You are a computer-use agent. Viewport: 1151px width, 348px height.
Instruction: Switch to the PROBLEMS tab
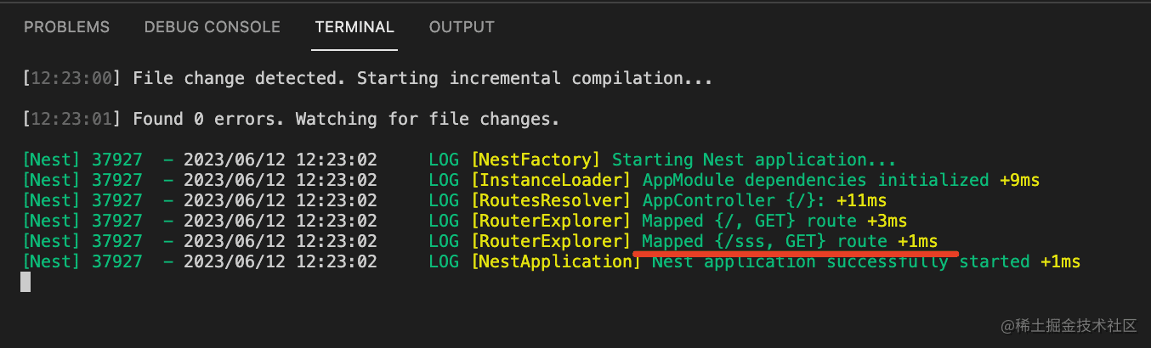coord(66,27)
